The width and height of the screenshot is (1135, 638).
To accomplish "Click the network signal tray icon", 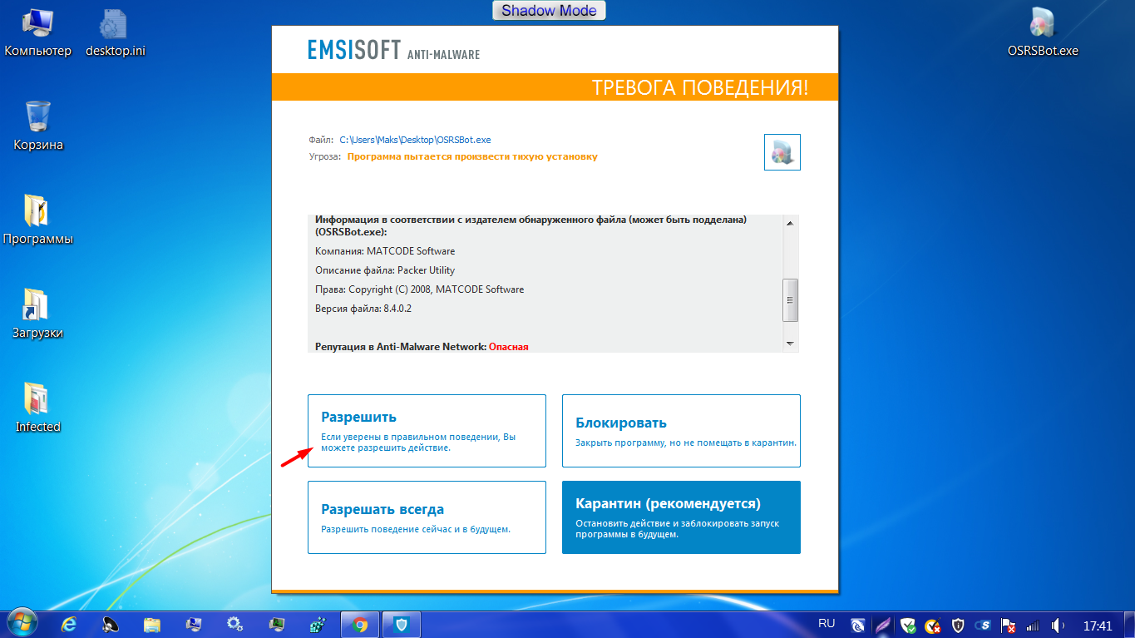I will 1033,625.
